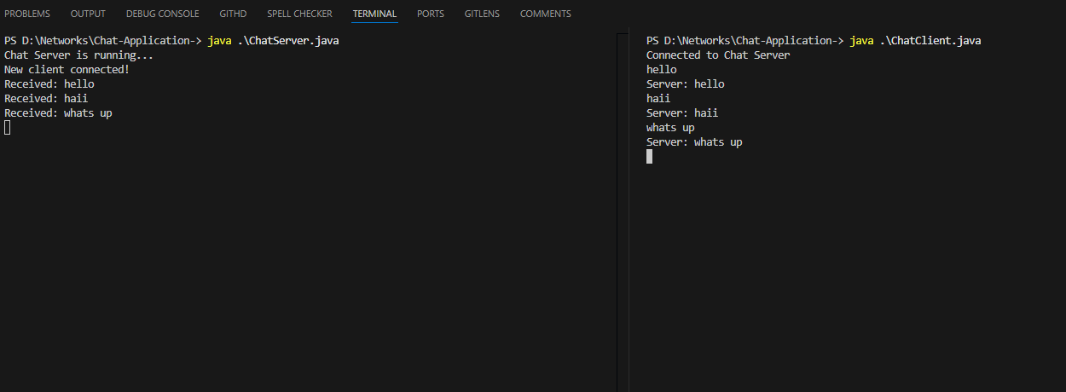Click 'Received: whats up' in server terminal

click(x=58, y=113)
